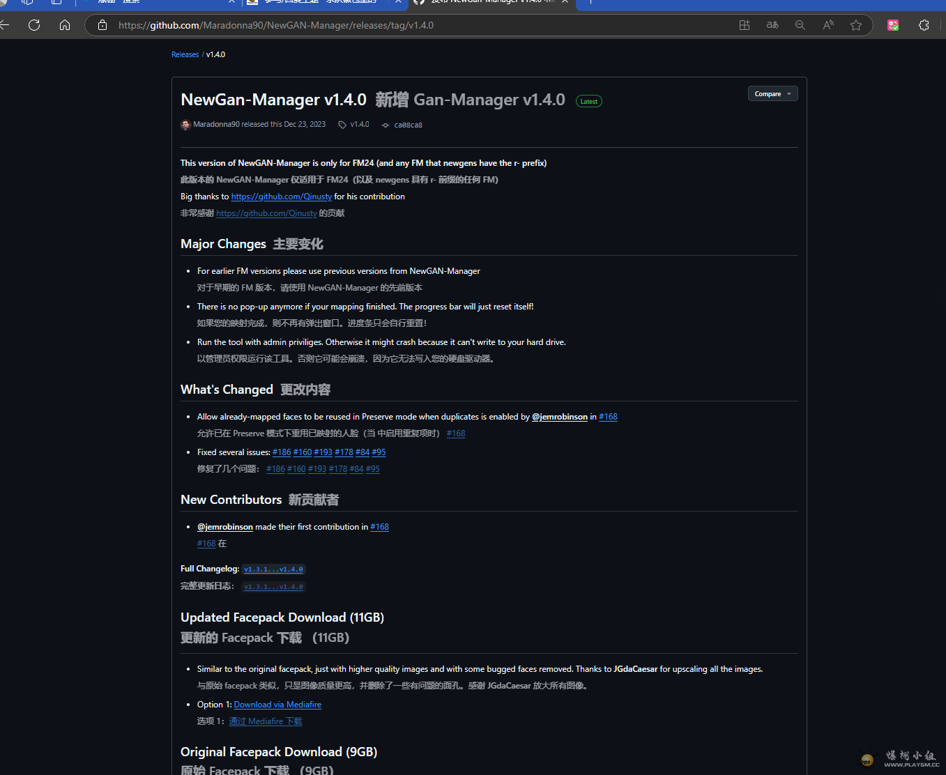Go to browser home page icon
Viewport: 946px width, 775px height.
[x=65, y=25]
